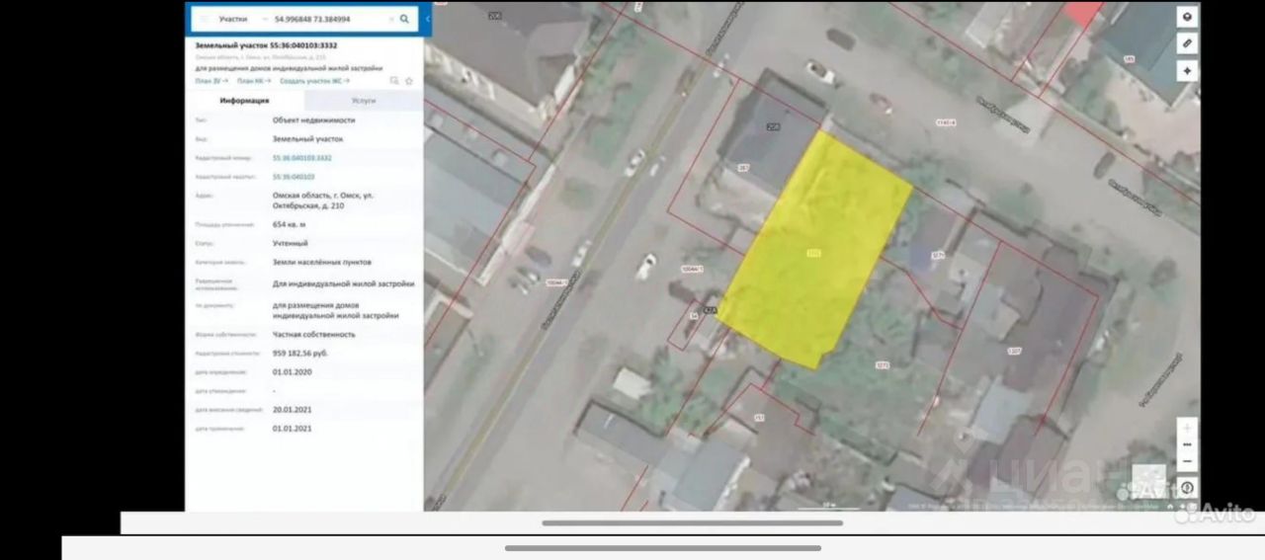Clear the coordinates search field
The image size is (1265, 560).
[x=391, y=19]
